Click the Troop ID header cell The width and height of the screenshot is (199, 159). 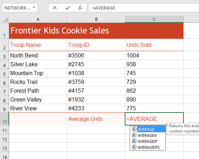96,45
